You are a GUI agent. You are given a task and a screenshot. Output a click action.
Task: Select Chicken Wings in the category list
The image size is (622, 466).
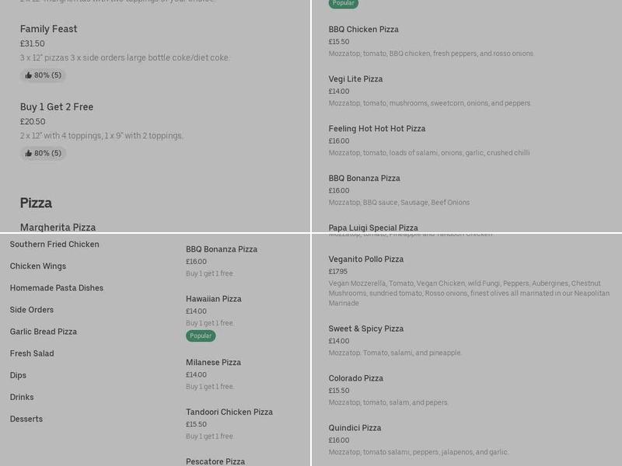pos(38,266)
